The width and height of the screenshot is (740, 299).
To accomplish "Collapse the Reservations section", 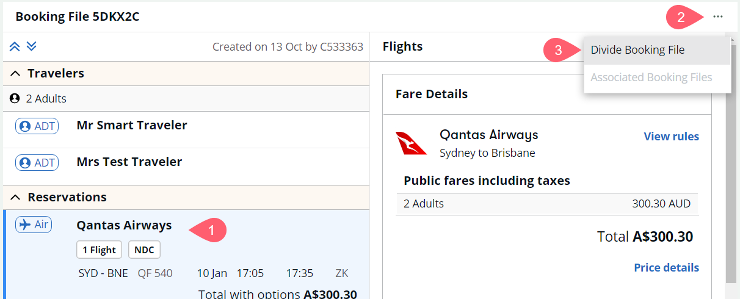I will click(16, 197).
